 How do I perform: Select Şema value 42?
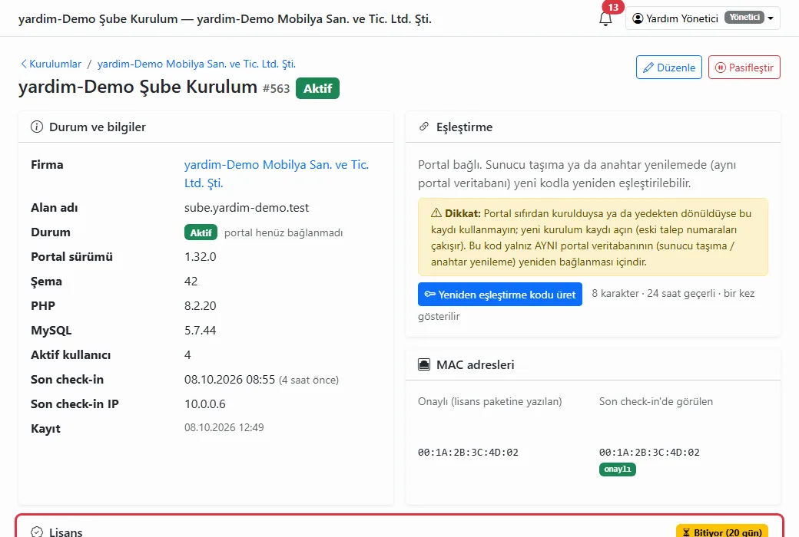(191, 281)
